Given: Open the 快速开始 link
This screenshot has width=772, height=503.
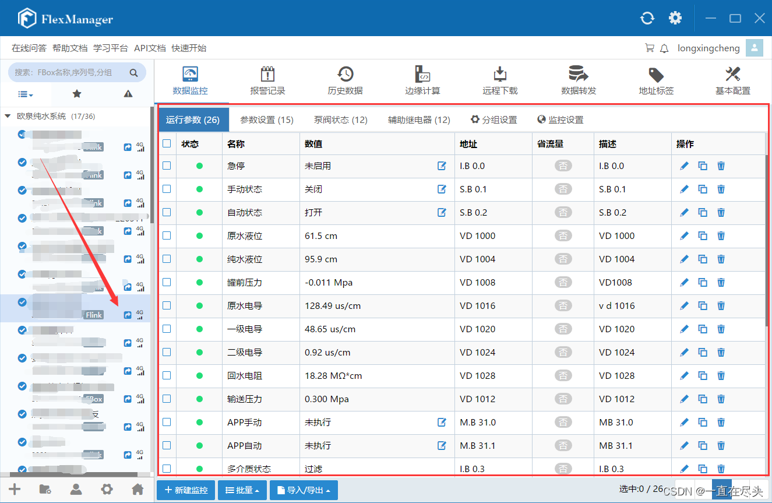Looking at the screenshot, I should (189, 48).
